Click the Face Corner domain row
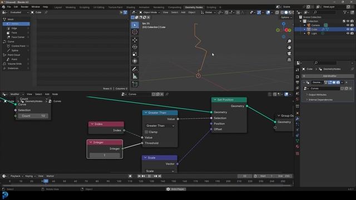The image size is (356, 200). [x=16, y=37]
